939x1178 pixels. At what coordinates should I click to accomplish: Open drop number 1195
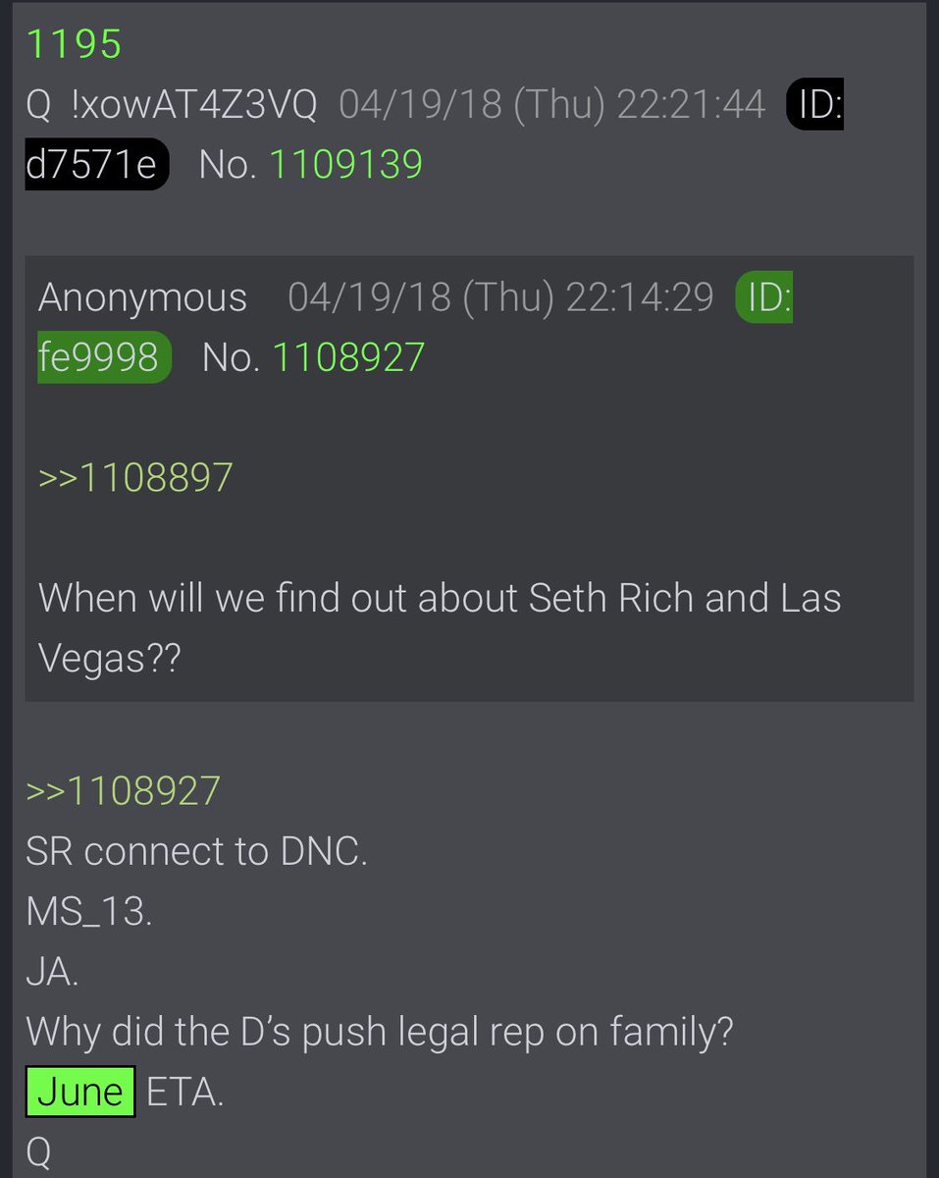(x=74, y=45)
